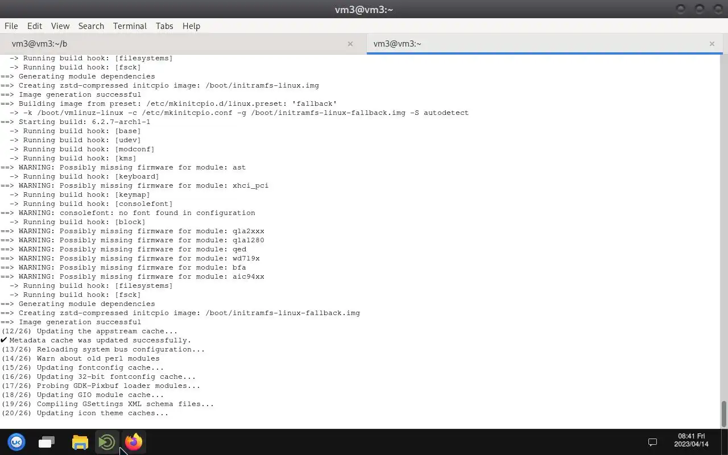Open the Edit menu
Screen dimensions: 728x455
pyautogui.click(x=35, y=26)
